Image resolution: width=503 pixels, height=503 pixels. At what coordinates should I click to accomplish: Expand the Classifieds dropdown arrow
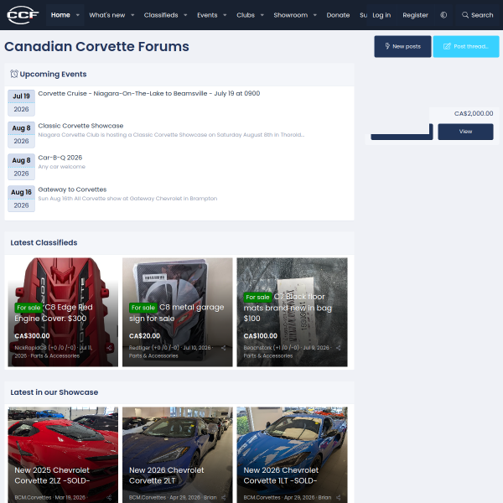(x=185, y=15)
